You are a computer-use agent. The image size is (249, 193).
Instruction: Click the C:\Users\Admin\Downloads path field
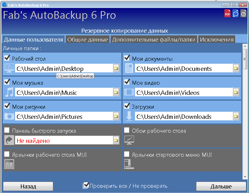click(184, 116)
